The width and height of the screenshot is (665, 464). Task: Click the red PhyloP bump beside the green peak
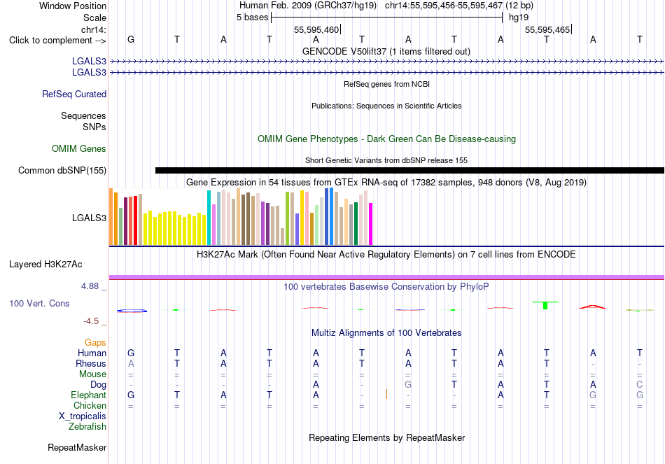click(x=592, y=307)
